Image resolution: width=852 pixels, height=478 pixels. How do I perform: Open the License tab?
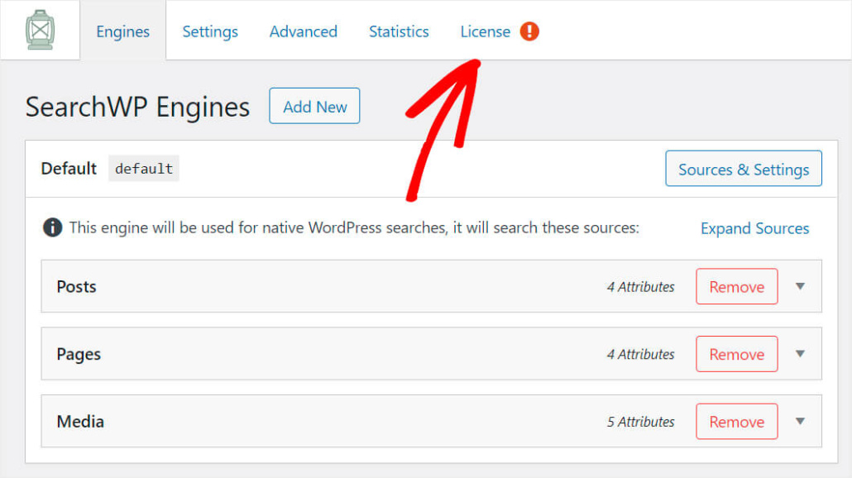point(485,31)
